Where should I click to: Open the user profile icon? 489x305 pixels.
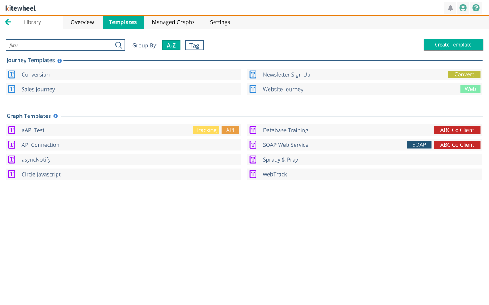[x=463, y=8]
